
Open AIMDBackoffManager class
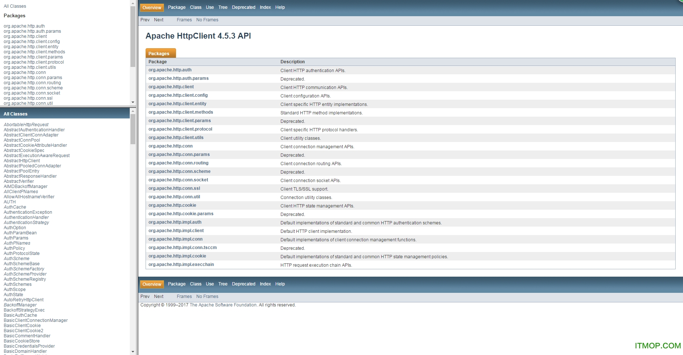25,187
